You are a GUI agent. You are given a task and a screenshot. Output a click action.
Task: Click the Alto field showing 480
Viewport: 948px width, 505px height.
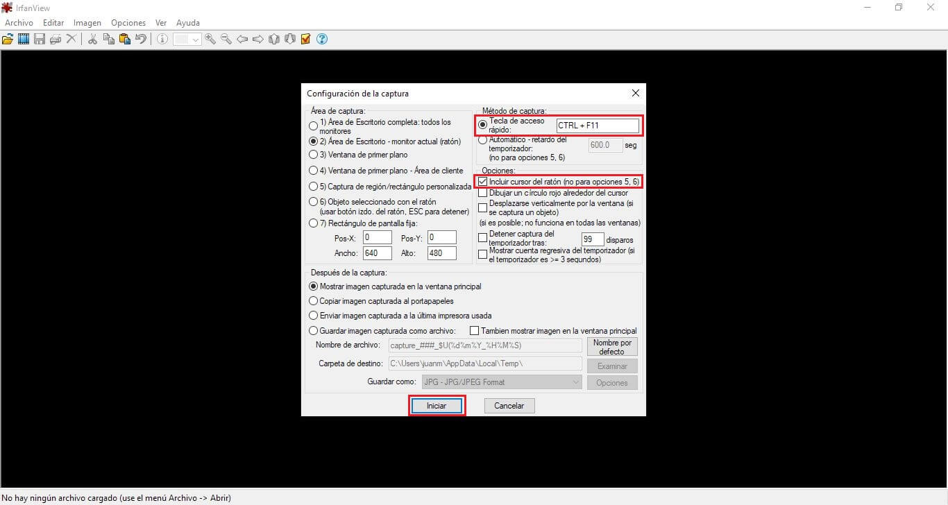[x=441, y=253]
